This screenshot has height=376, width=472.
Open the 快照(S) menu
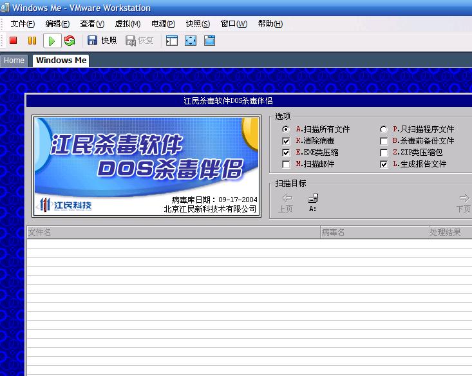(x=198, y=23)
